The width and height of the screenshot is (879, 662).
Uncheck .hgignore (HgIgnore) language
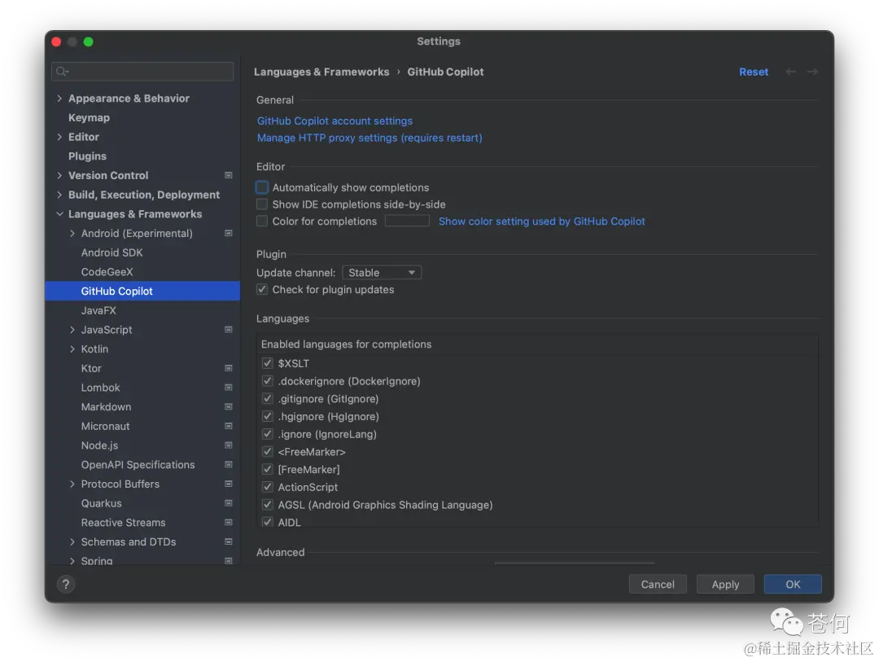[268, 416]
